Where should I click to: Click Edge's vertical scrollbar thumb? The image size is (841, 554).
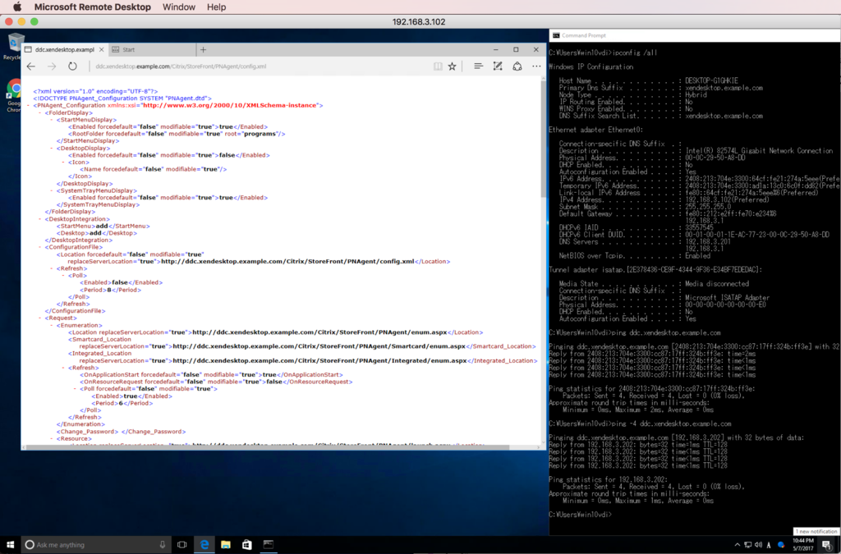pyautogui.click(x=542, y=140)
